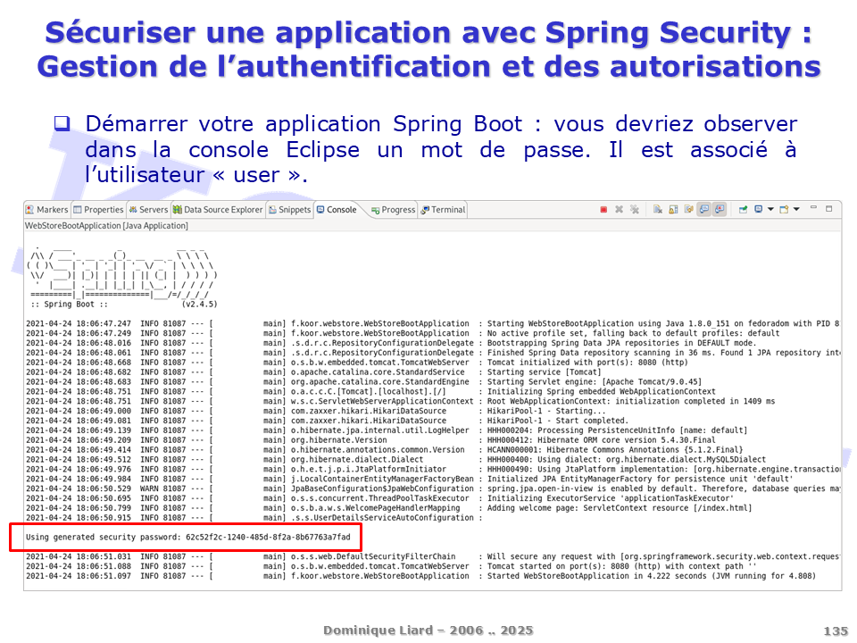Viewport: 857px width, 643px height.
Task: Click the Remove All Terminated Launches icon
Action: point(635,210)
